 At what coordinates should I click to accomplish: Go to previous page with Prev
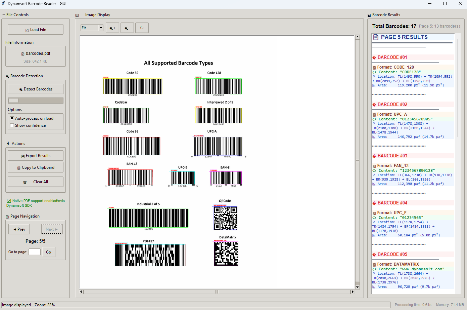(x=19, y=229)
